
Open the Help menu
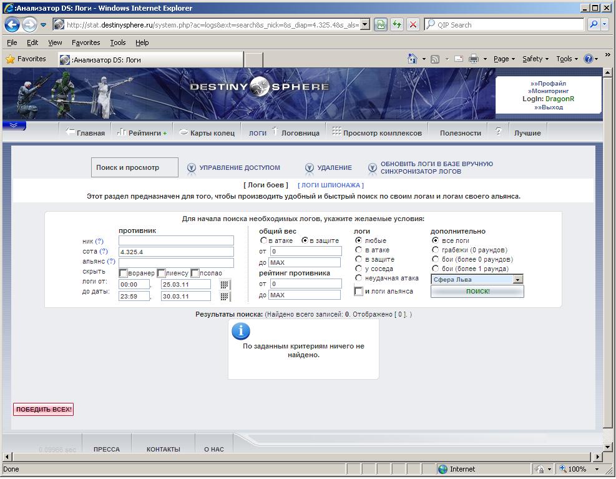(142, 42)
